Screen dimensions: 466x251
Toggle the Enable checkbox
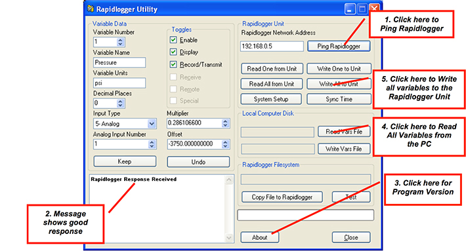click(x=173, y=40)
